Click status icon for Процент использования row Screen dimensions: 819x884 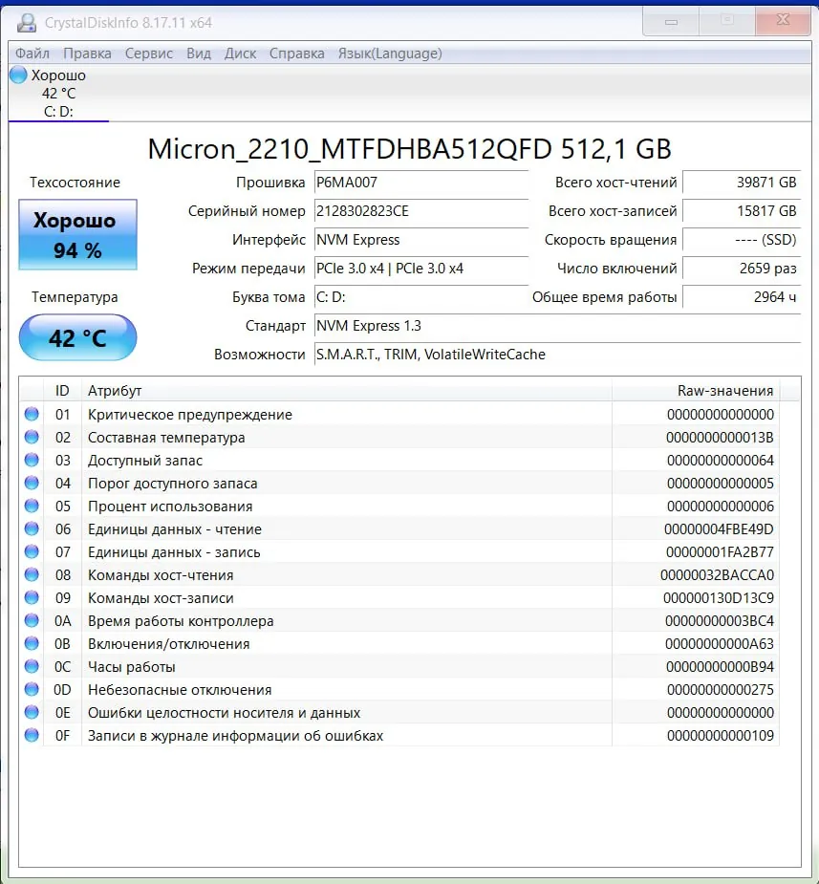tap(32, 507)
